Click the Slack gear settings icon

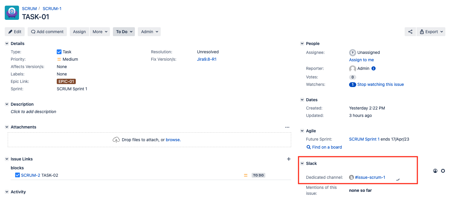pyautogui.click(x=443, y=171)
